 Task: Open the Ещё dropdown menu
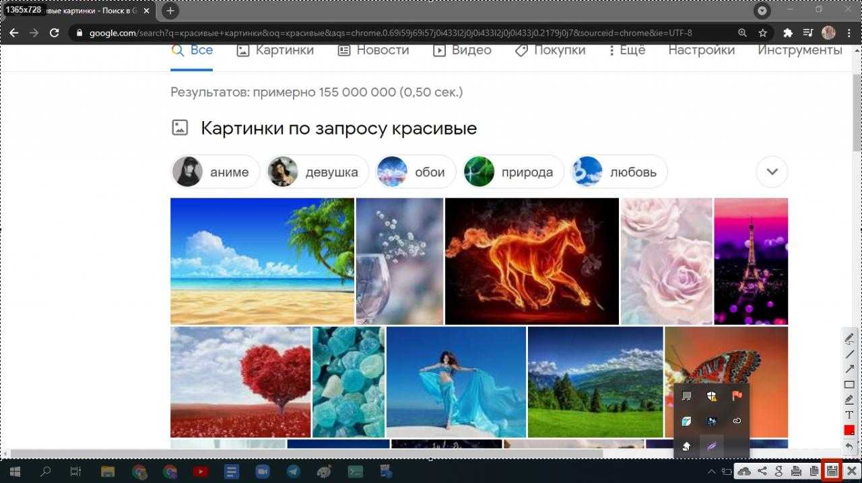click(626, 50)
